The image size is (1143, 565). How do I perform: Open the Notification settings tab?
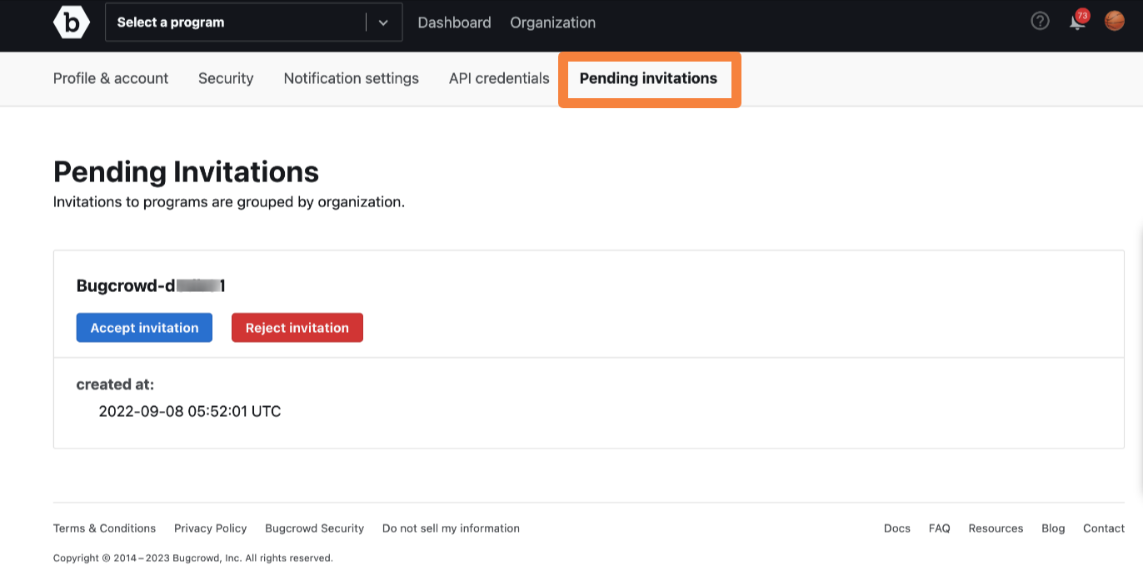click(x=351, y=78)
